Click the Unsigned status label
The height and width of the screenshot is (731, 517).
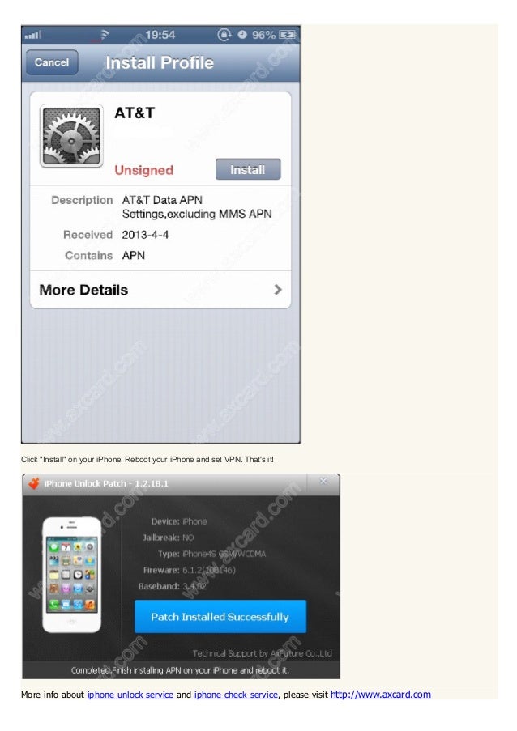coord(143,170)
